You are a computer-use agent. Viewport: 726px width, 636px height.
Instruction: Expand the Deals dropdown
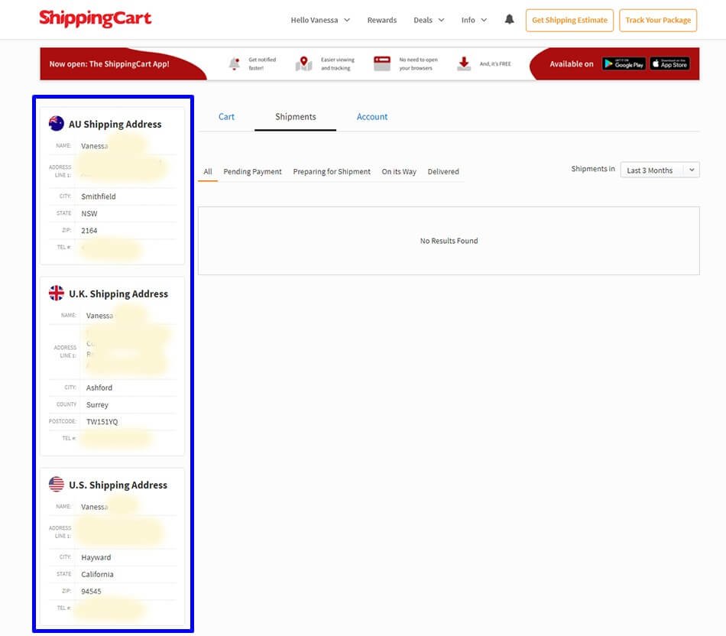429,20
